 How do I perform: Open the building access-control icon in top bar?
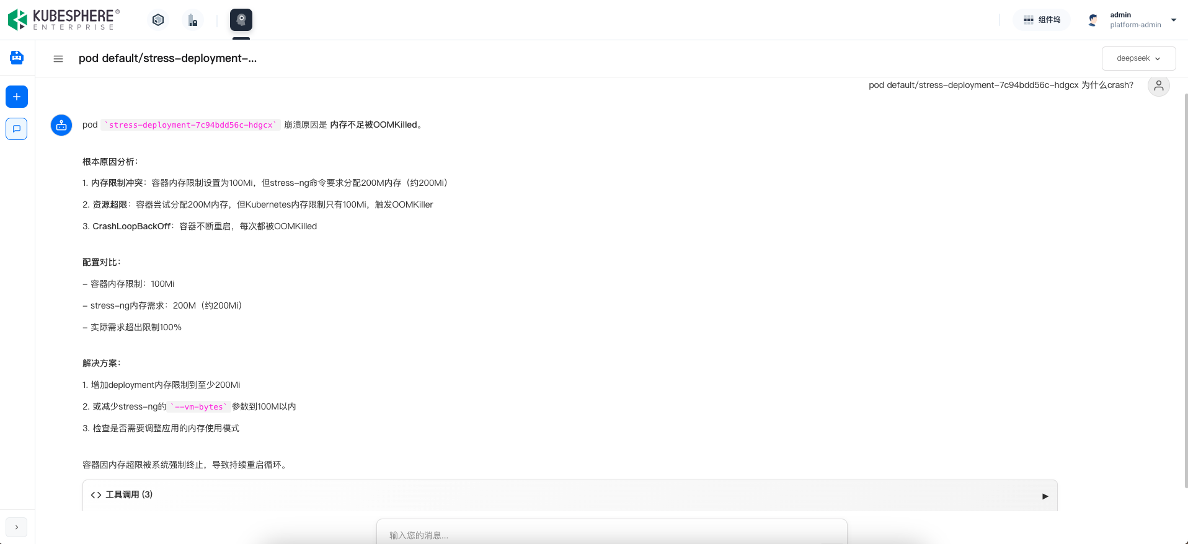(x=193, y=20)
